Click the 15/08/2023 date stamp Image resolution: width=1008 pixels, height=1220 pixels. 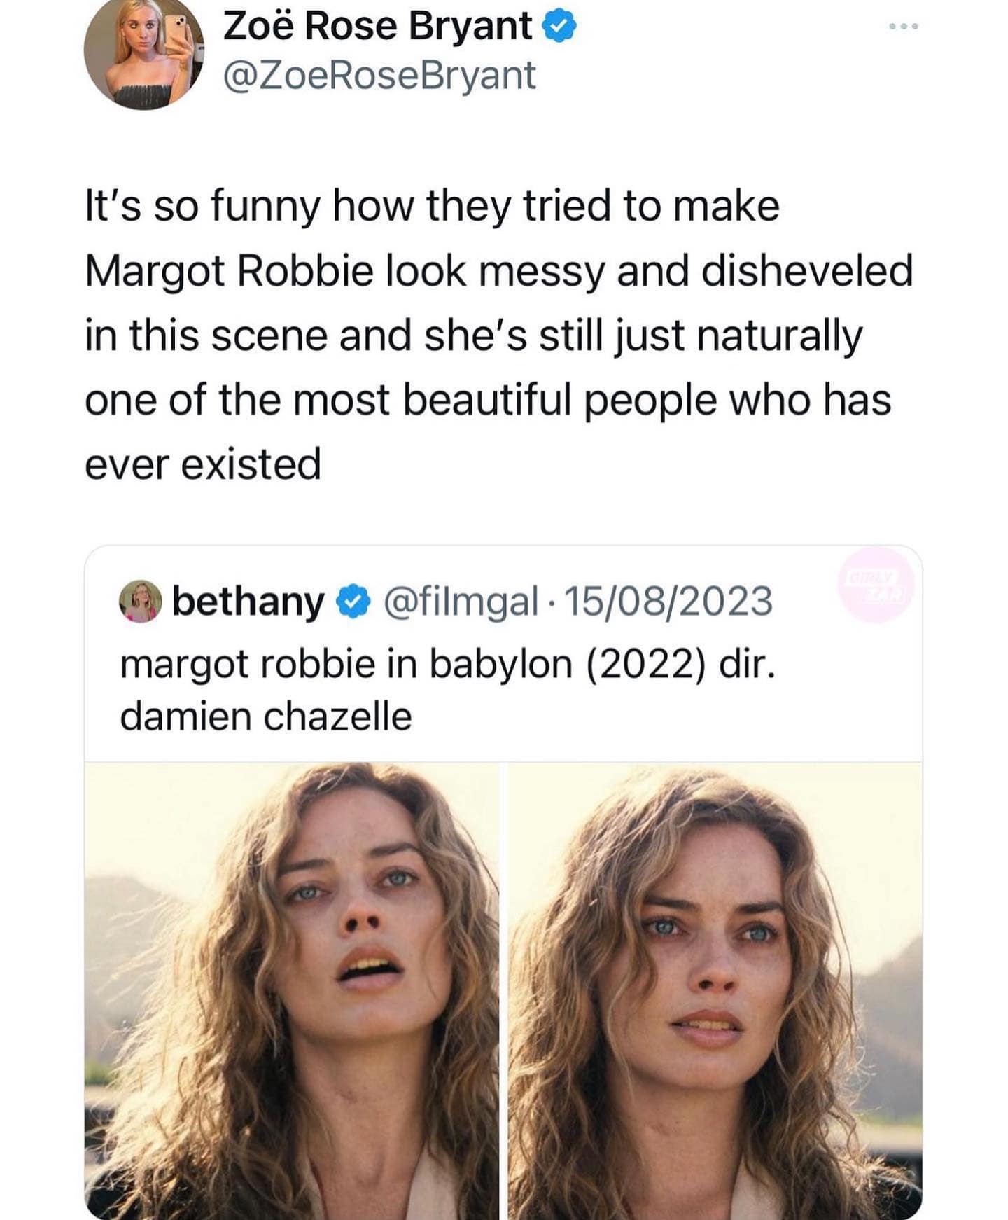[x=668, y=602]
